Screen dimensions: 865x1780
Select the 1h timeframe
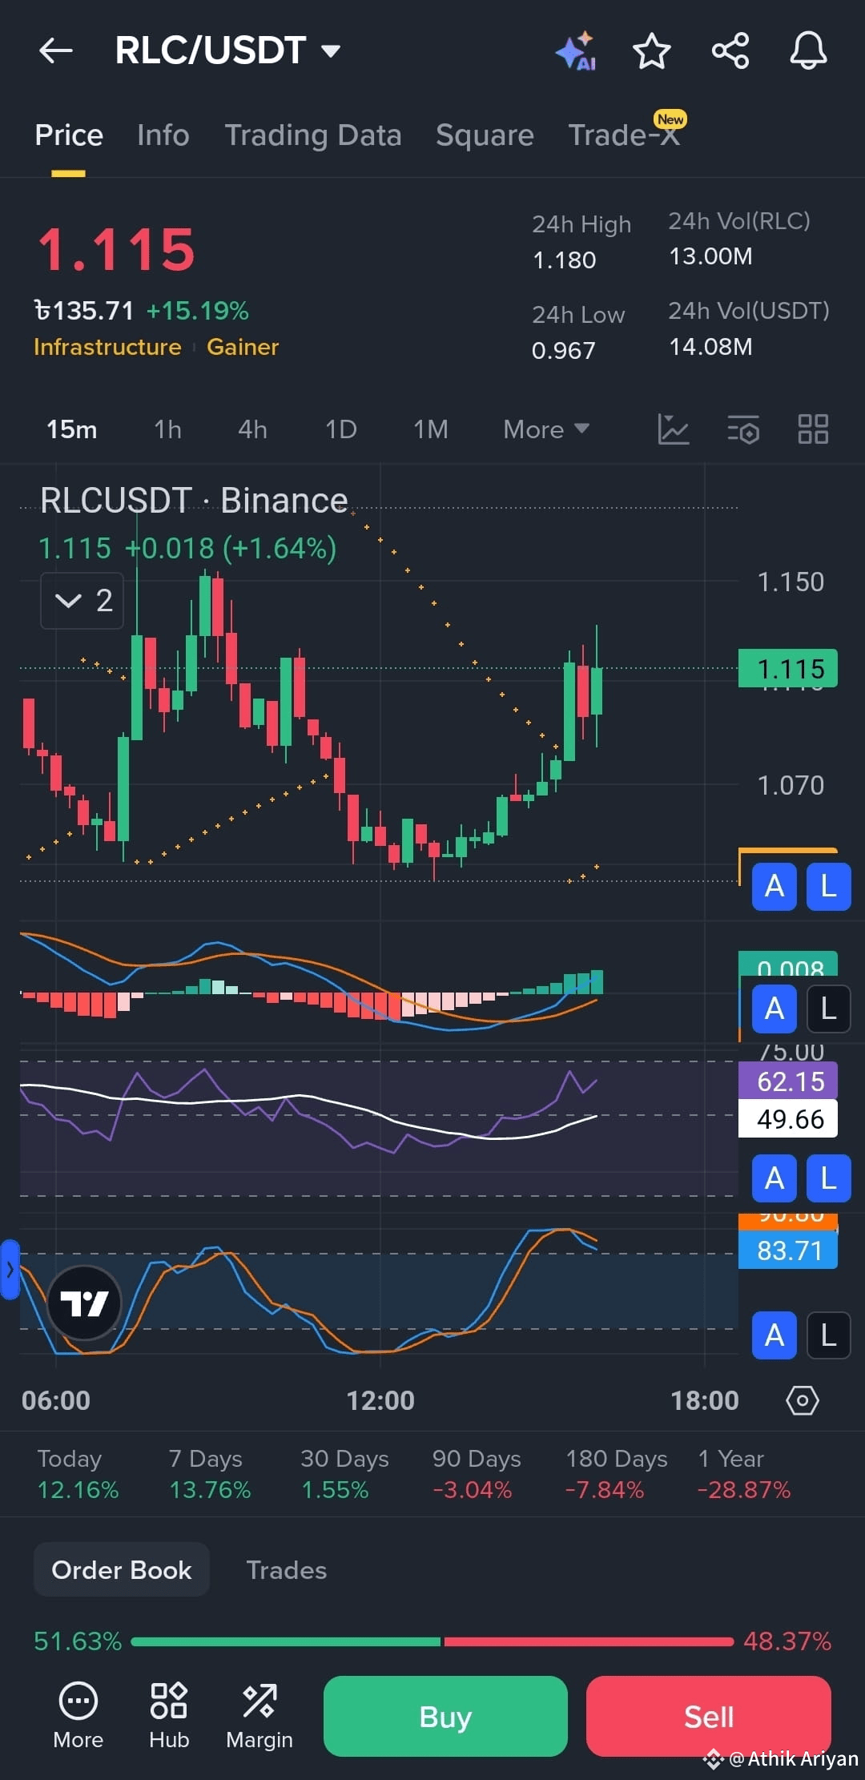coord(167,429)
